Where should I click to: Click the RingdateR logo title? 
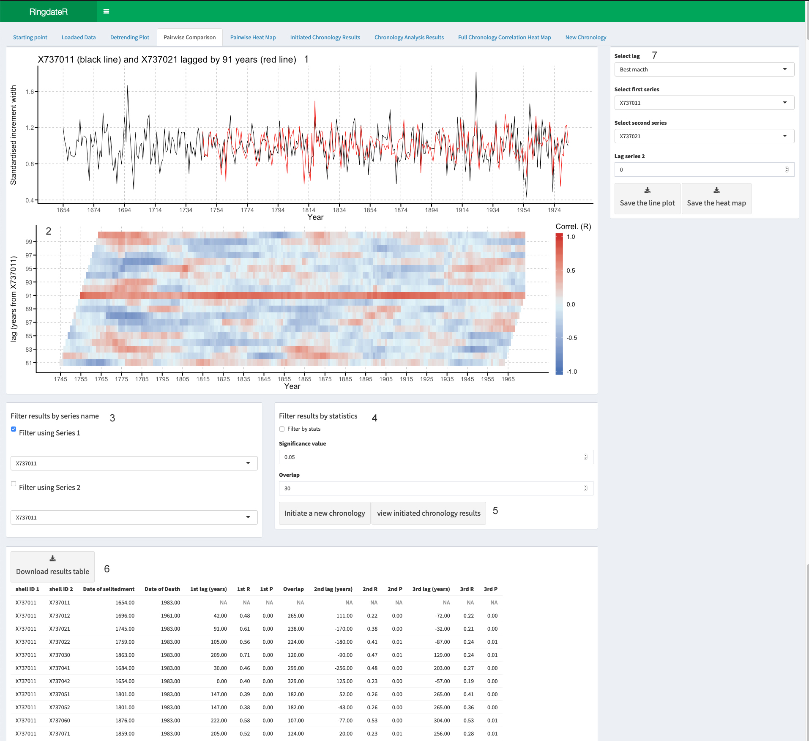click(49, 12)
